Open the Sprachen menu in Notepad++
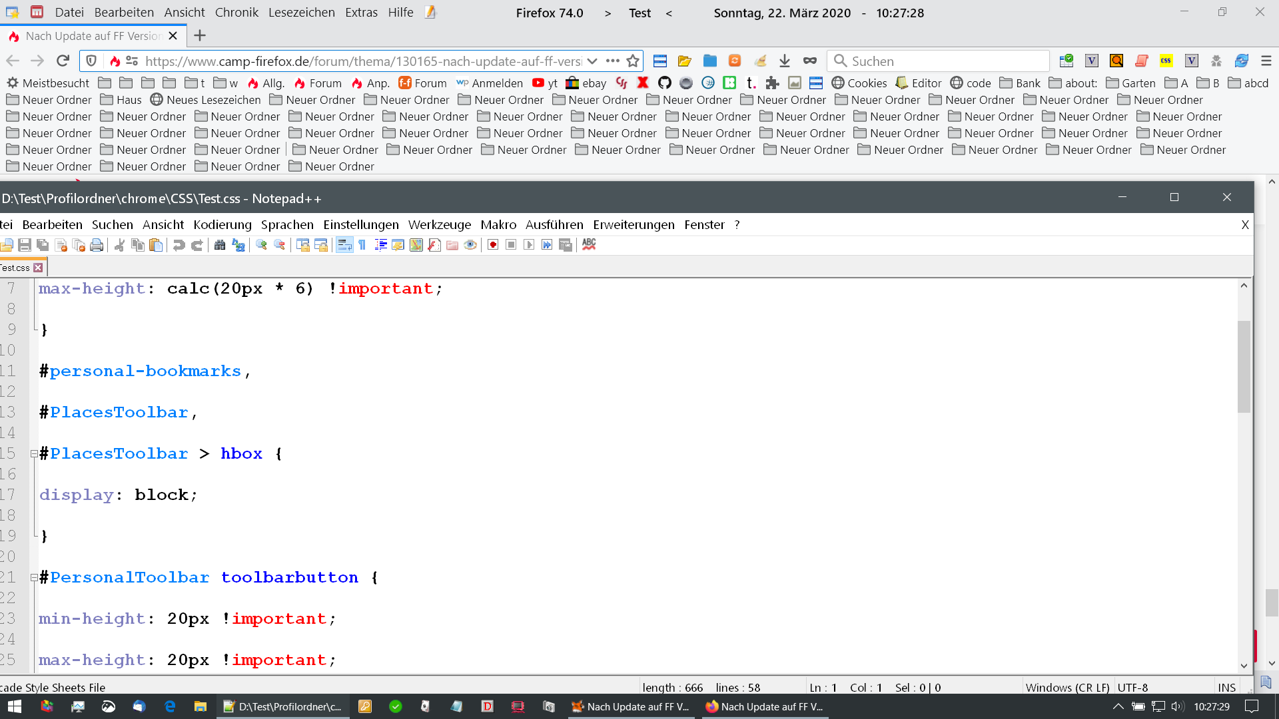This screenshot has width=1279, height=719. point(287,225)
